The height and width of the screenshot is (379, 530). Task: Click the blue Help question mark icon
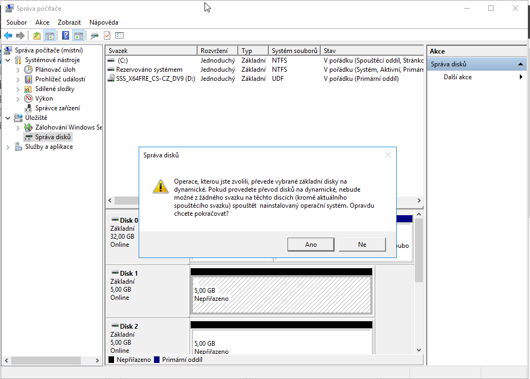click(65, 36)
